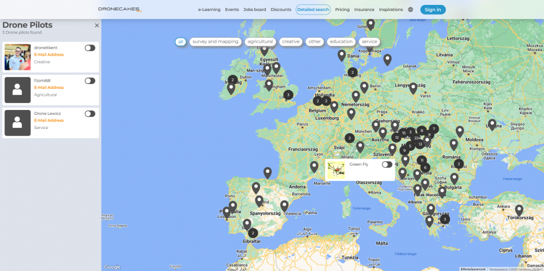This screenshot has width=544, height=271.
Task: Open the cluster marker numbered 22
Action: (416, 138)
